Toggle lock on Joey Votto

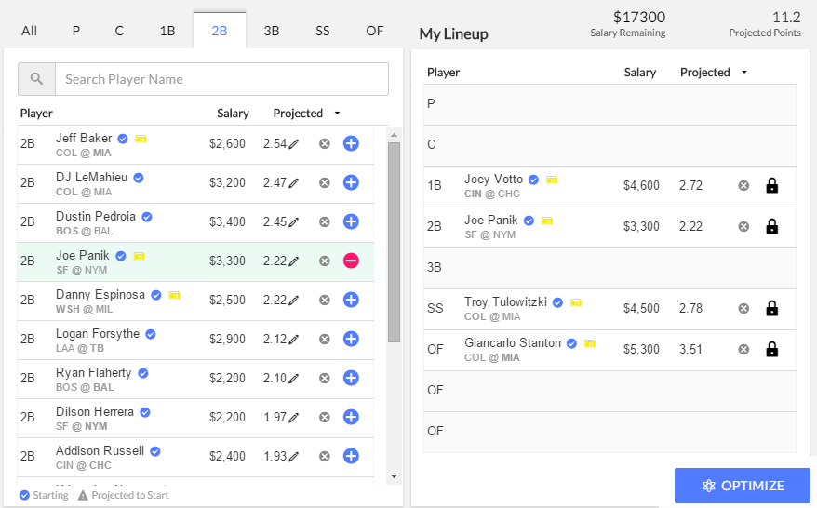tap(772, 185)
